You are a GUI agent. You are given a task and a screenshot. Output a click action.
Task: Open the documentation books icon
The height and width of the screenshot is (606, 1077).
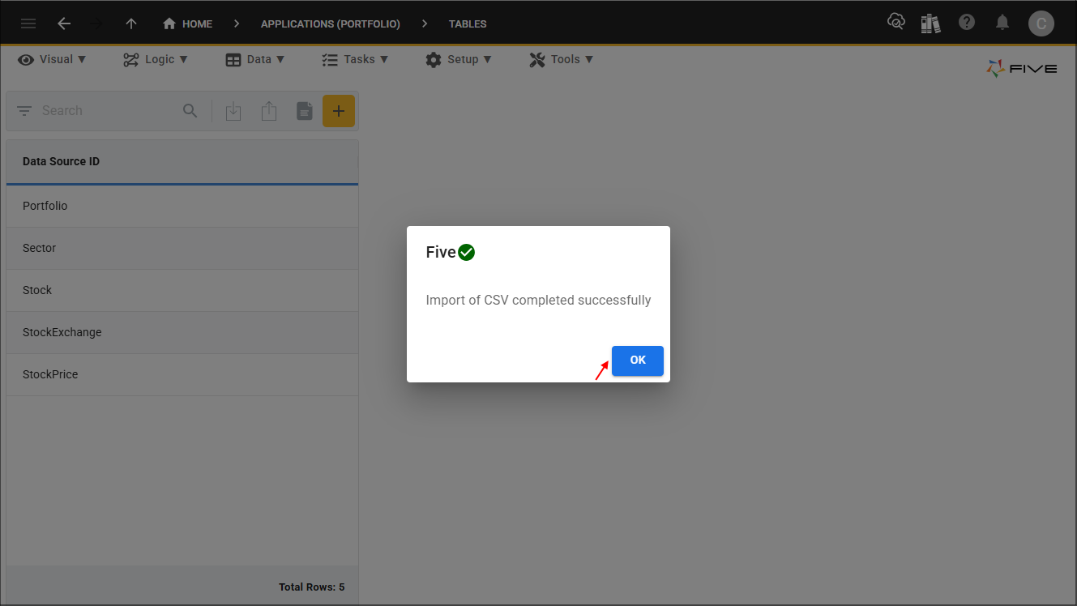931,23
